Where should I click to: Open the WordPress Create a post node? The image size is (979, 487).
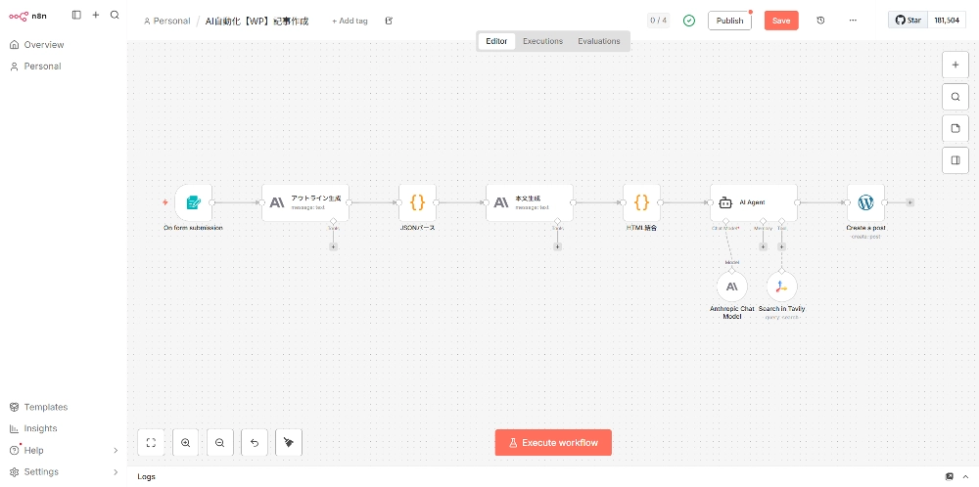pos(865,202)
